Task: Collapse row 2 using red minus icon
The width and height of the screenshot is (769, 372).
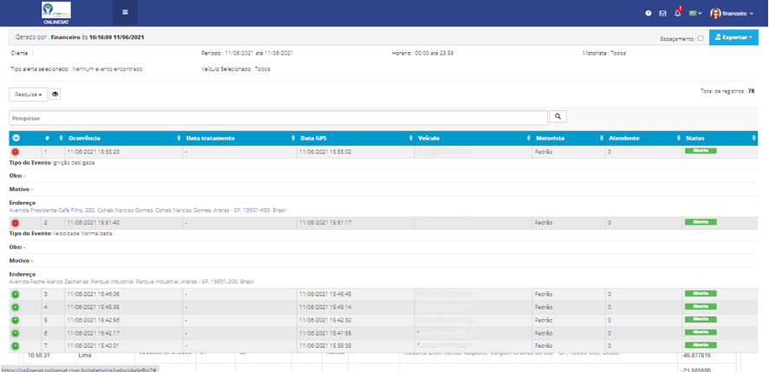Action: pos(16,223)
